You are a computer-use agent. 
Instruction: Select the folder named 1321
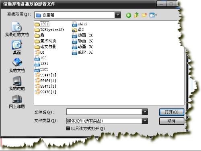[x=42, y=24]
